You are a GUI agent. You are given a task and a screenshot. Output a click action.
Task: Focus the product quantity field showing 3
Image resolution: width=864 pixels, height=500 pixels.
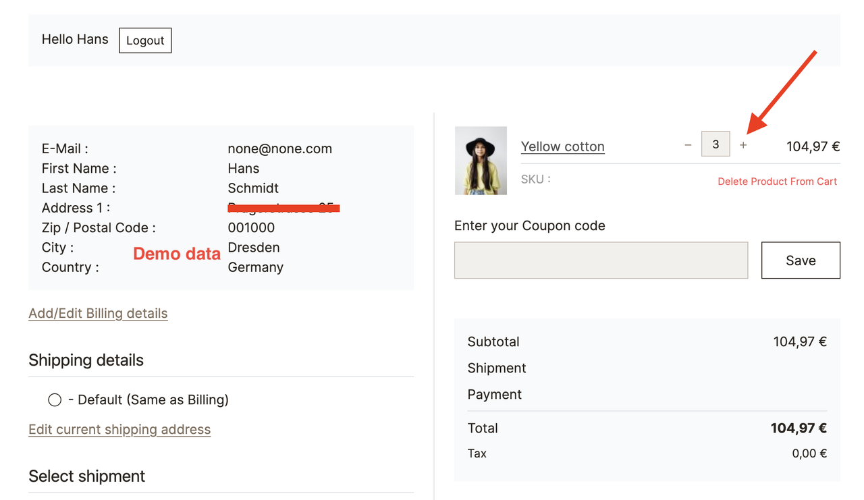tap(715, 144)
